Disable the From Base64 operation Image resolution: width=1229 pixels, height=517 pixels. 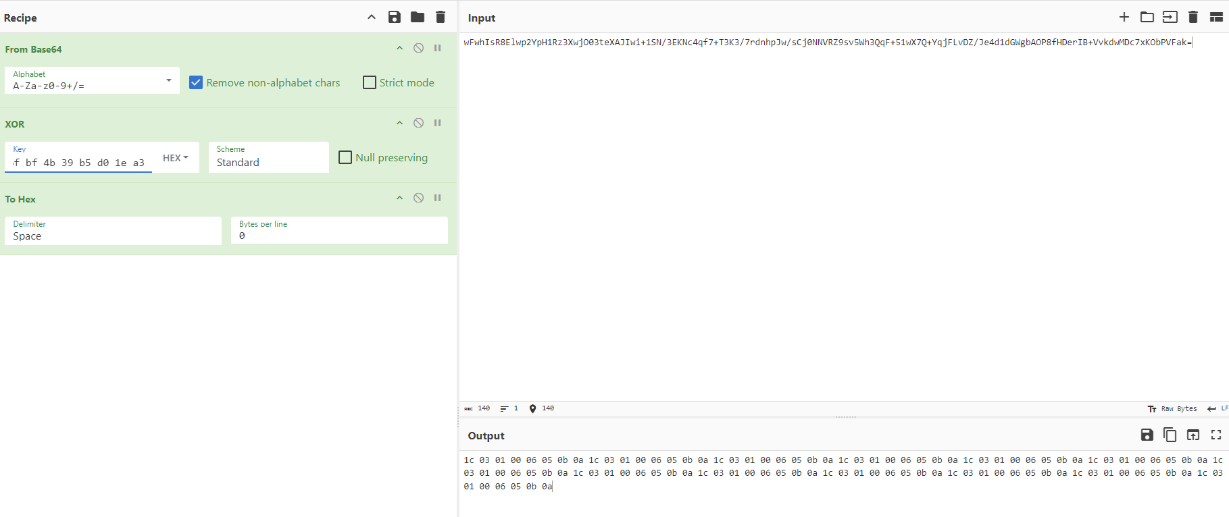click(x=419, y=48)
